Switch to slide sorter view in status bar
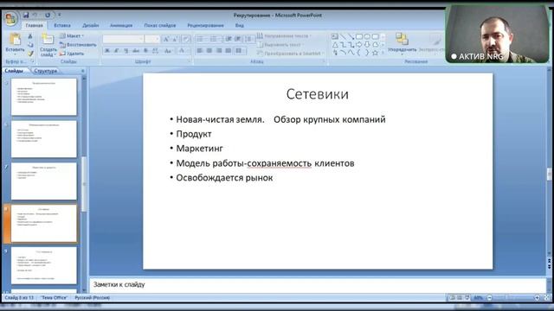The height and width of the screenshot is (311, 554). click(460, 298)
